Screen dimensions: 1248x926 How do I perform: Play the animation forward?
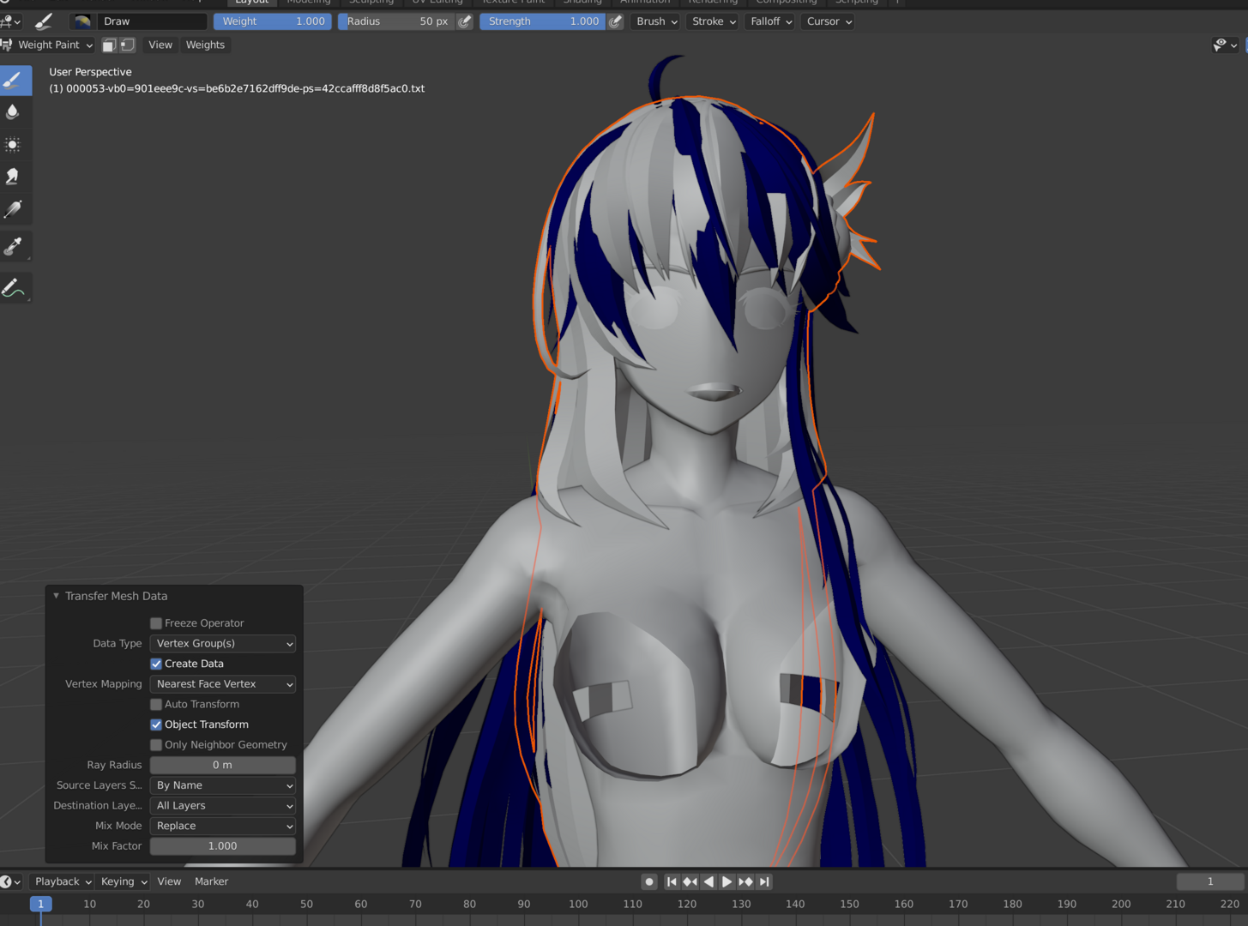click(727, 881)
